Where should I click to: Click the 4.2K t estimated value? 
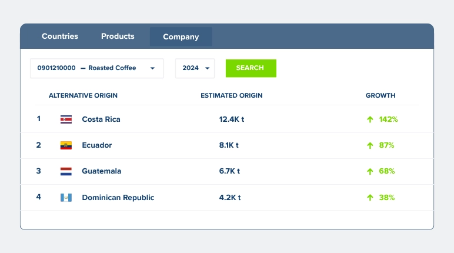[x=230, y=197]
